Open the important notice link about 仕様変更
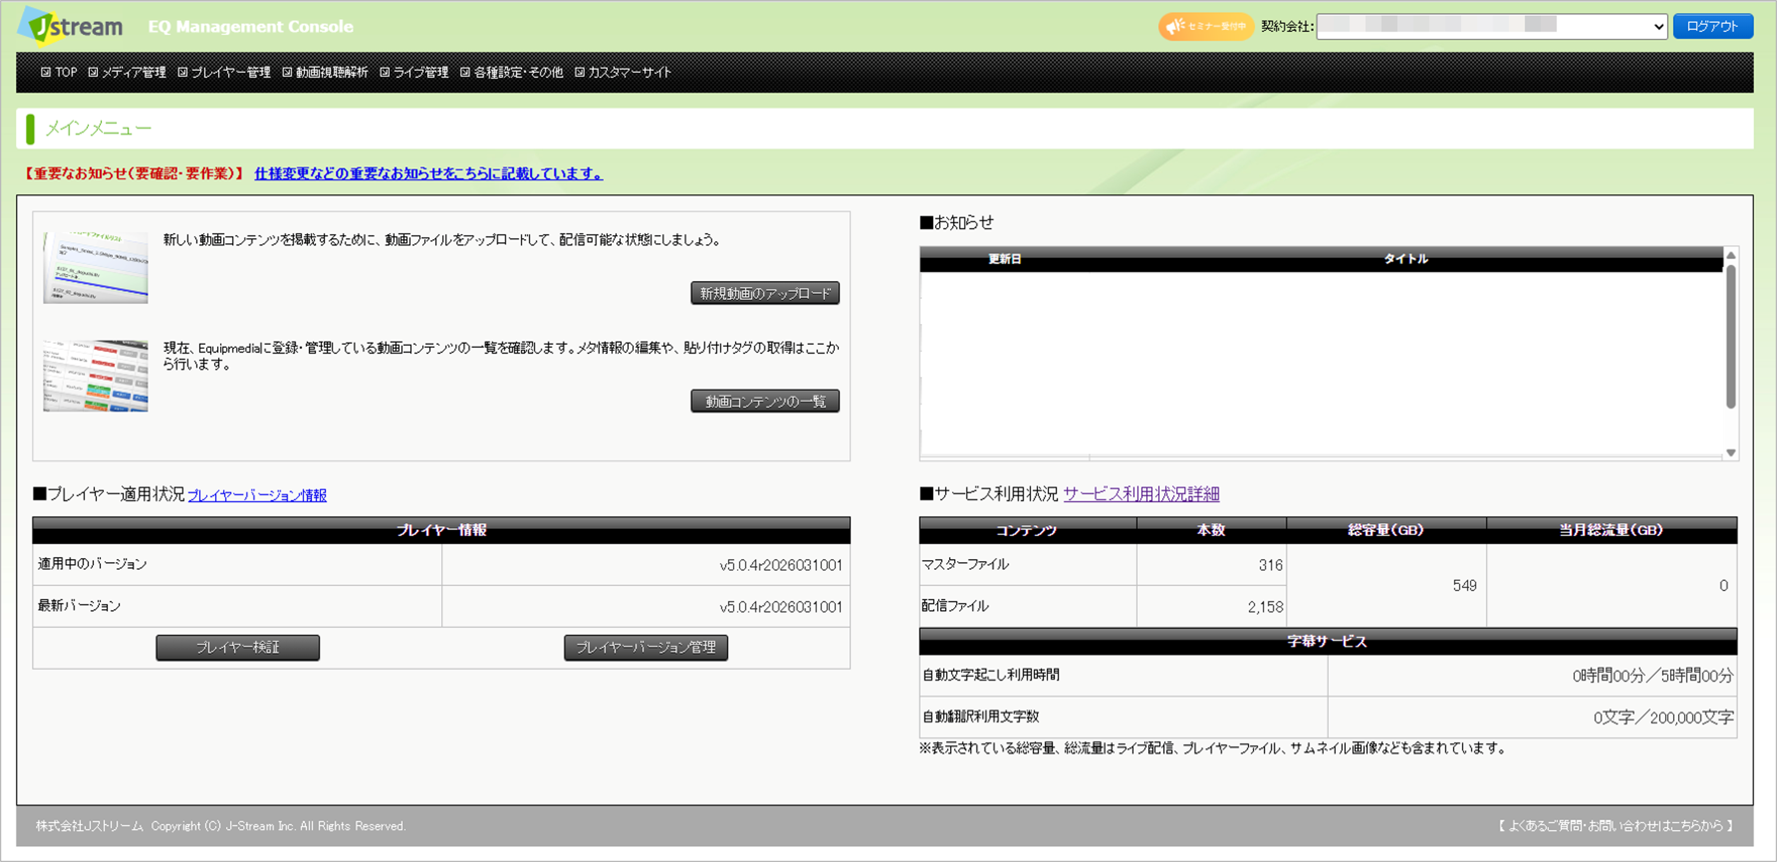The height and width of the screenshot is (862, 1777). pos(428,173)
